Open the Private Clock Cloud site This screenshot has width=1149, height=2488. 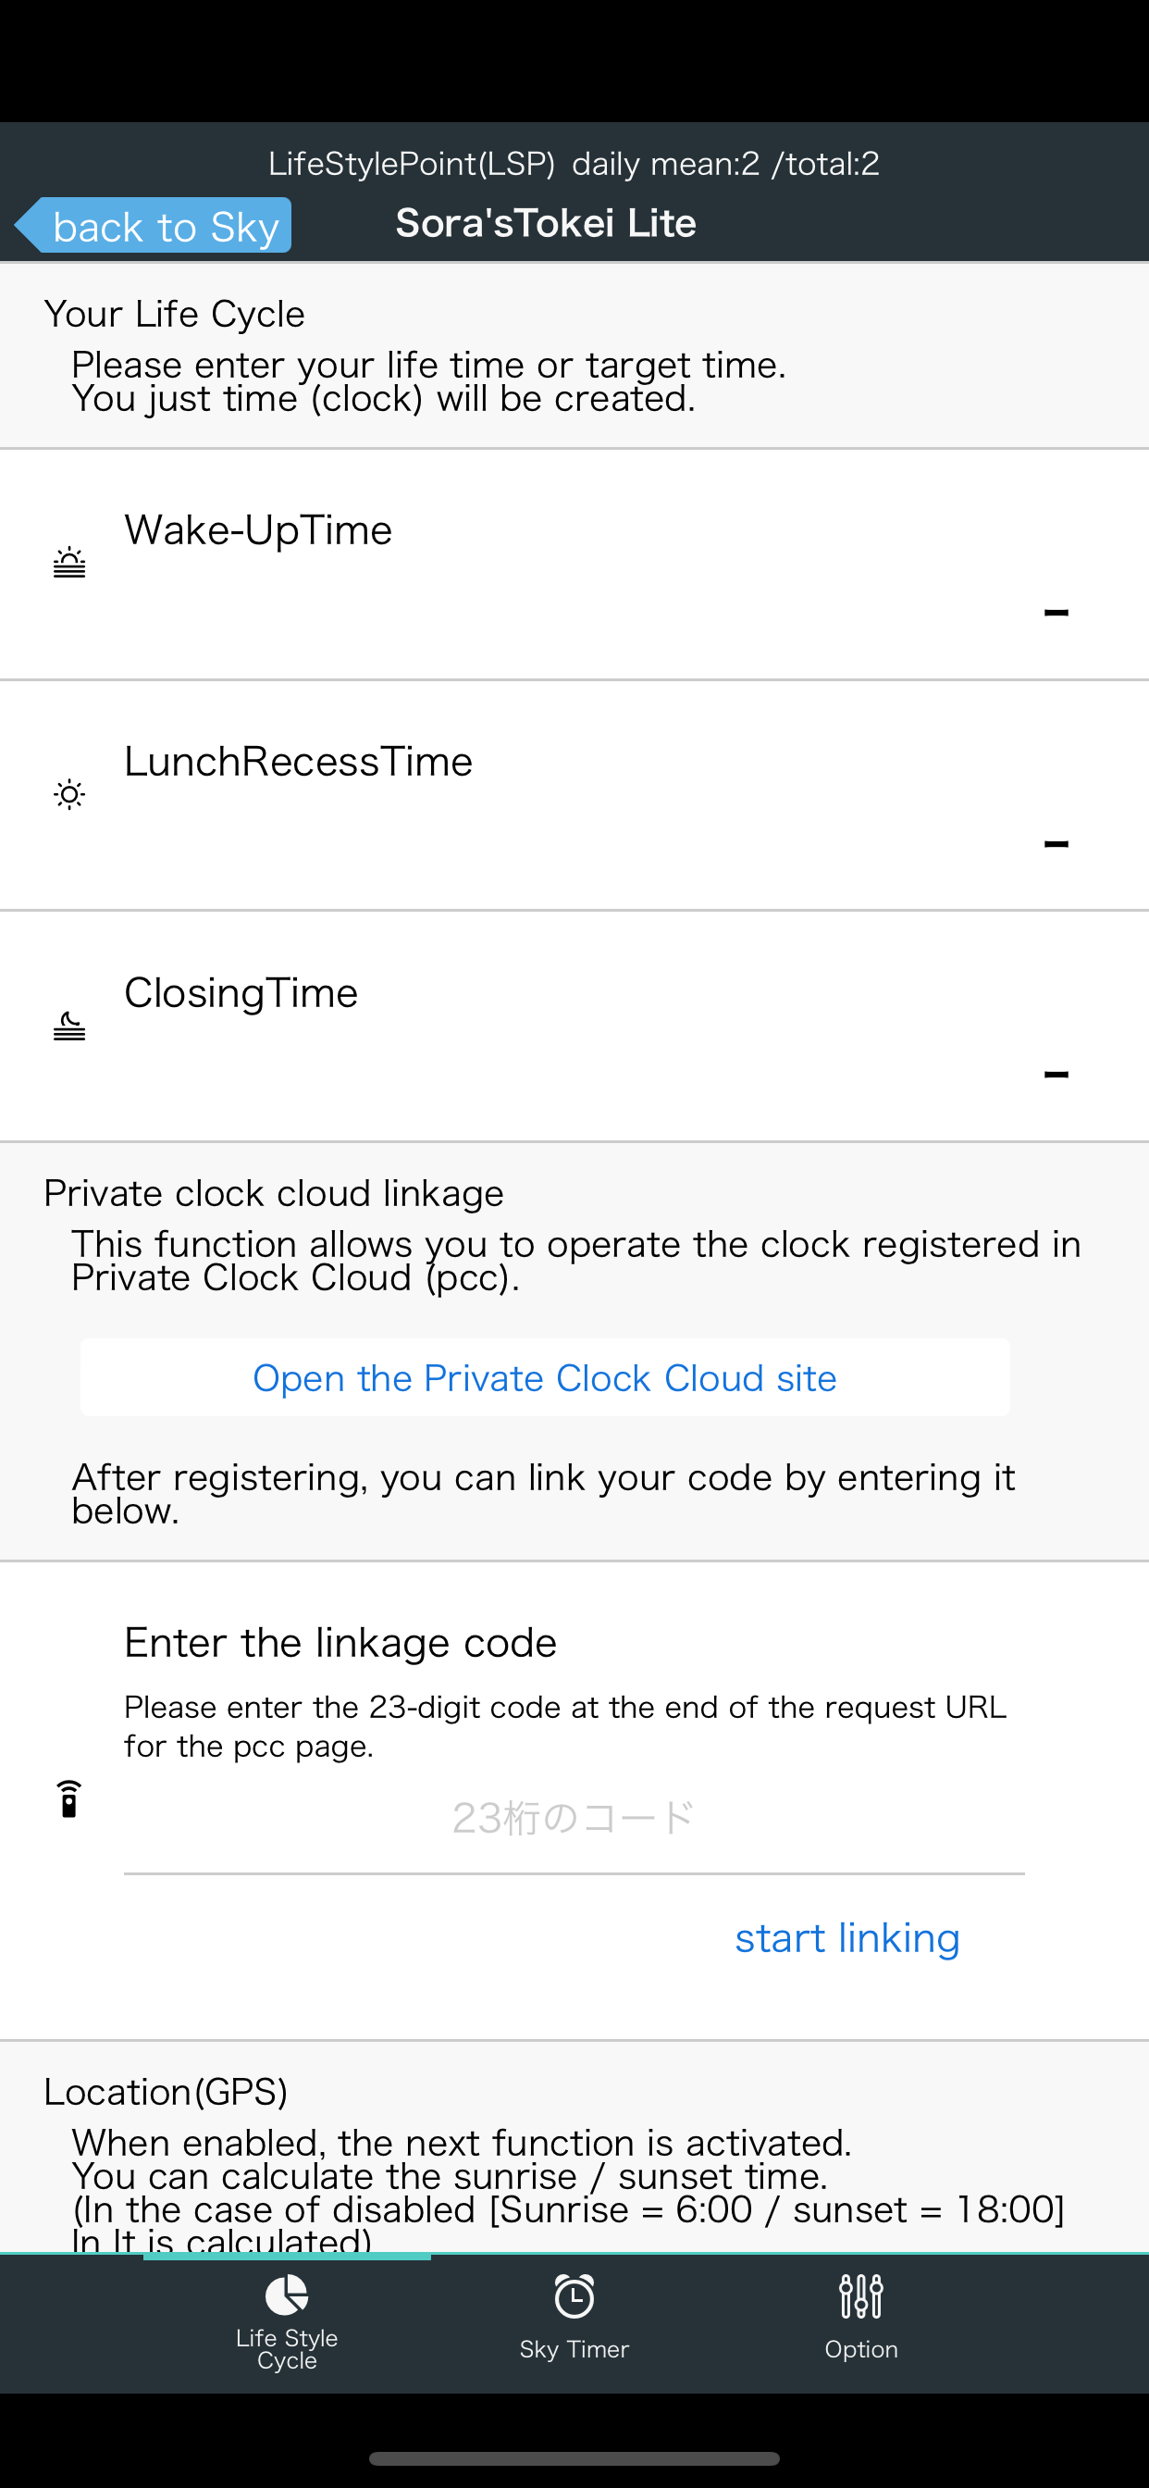click(545, 1377)
